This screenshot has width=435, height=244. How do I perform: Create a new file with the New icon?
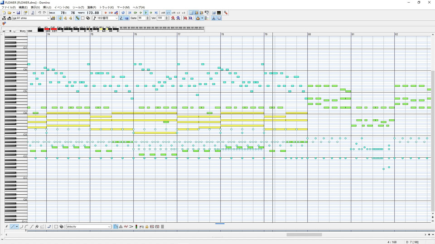(x=4, y=13)
